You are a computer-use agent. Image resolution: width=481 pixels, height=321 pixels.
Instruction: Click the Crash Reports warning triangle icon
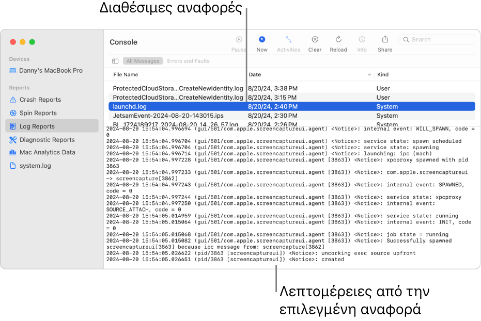[13, 100]
